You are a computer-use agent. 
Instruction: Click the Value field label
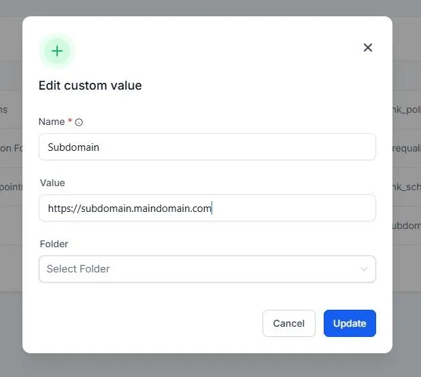pos(52,183)
